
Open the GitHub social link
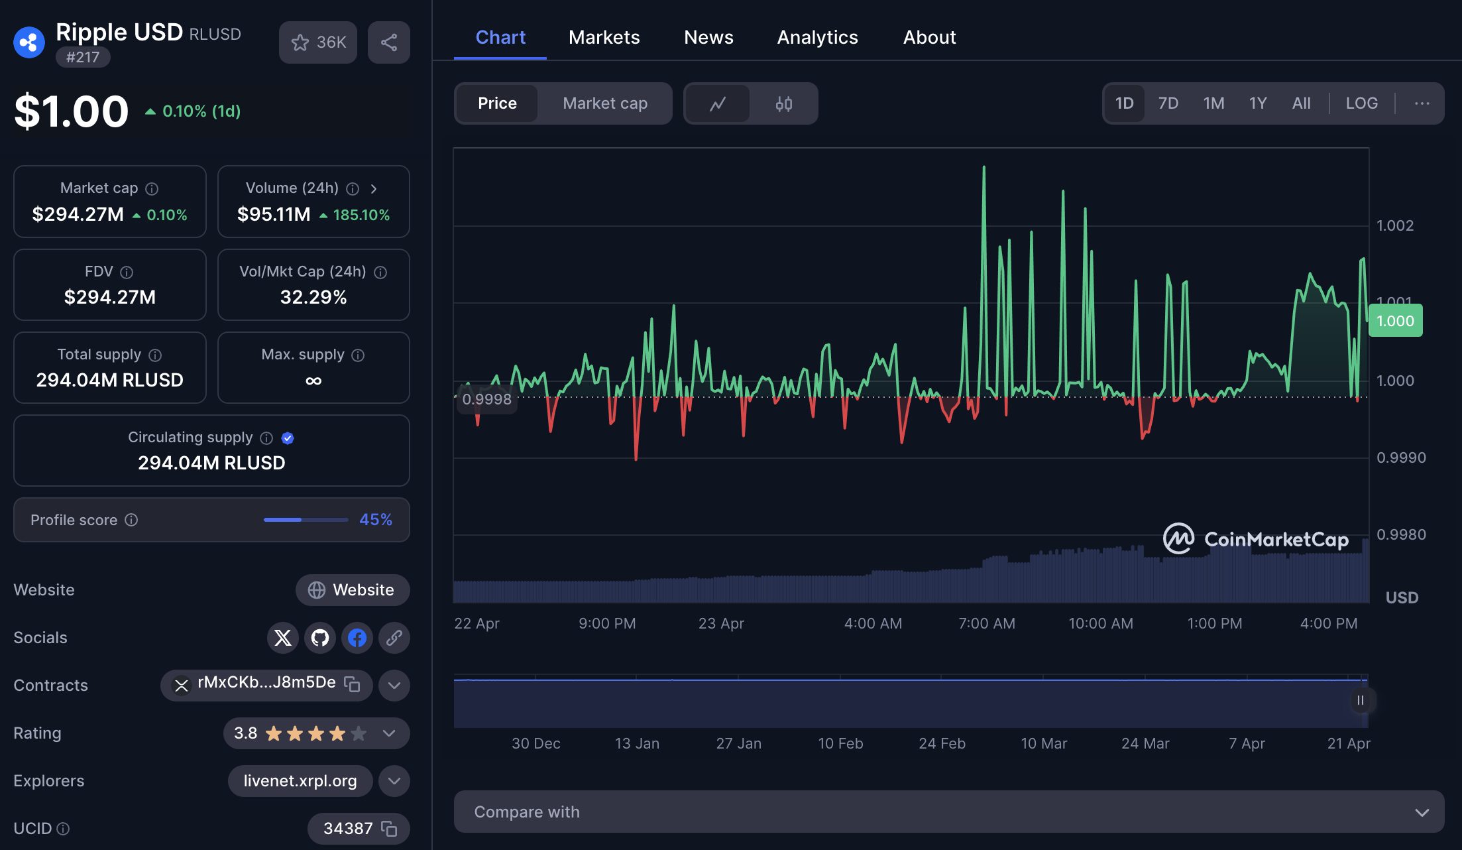tap(320, 638)
